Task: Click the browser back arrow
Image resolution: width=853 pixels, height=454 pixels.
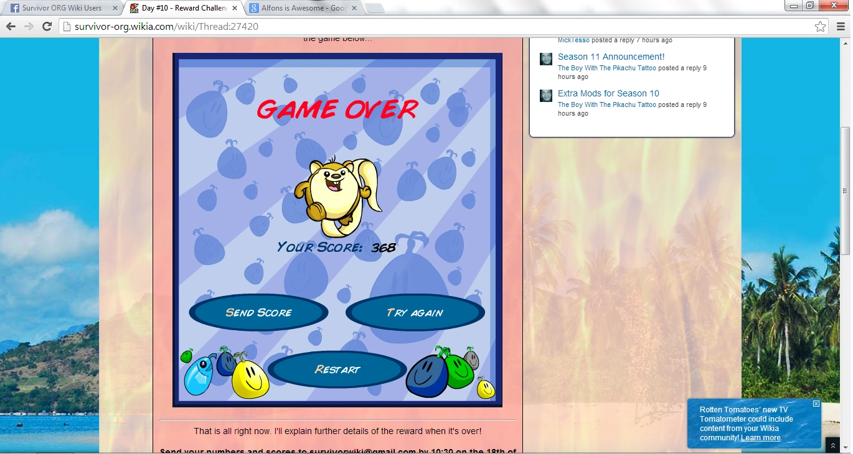Action: 11,27
